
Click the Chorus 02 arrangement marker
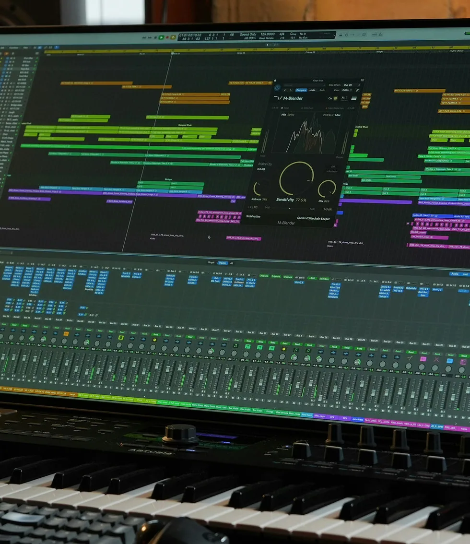click(310, 52)
